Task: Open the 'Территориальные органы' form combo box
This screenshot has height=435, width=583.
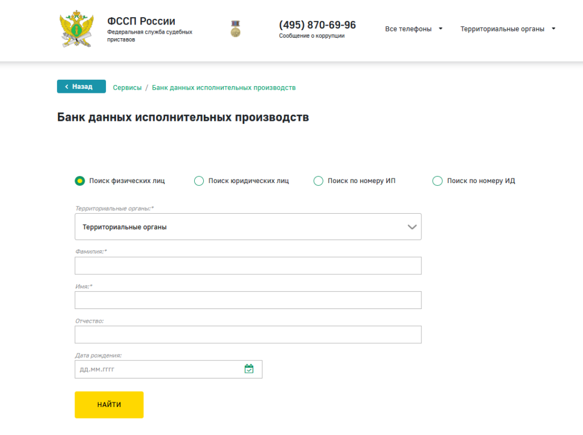Action: tap(248, 227)
